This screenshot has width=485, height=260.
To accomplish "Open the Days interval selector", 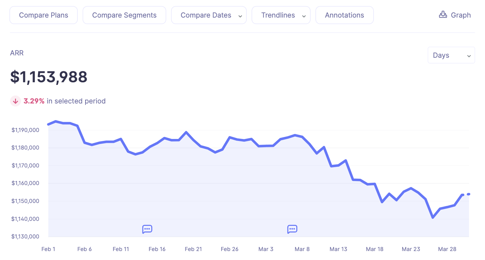I will 451,55.
